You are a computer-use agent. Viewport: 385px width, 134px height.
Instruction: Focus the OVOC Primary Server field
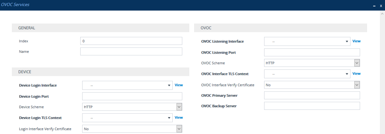[312, 95]
